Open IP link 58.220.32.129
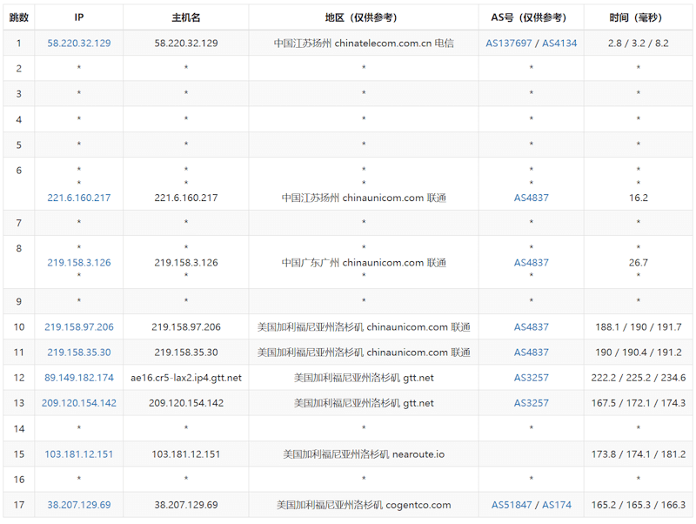Image resolution: width=696 pixels, height=524 pixels. 79,43
